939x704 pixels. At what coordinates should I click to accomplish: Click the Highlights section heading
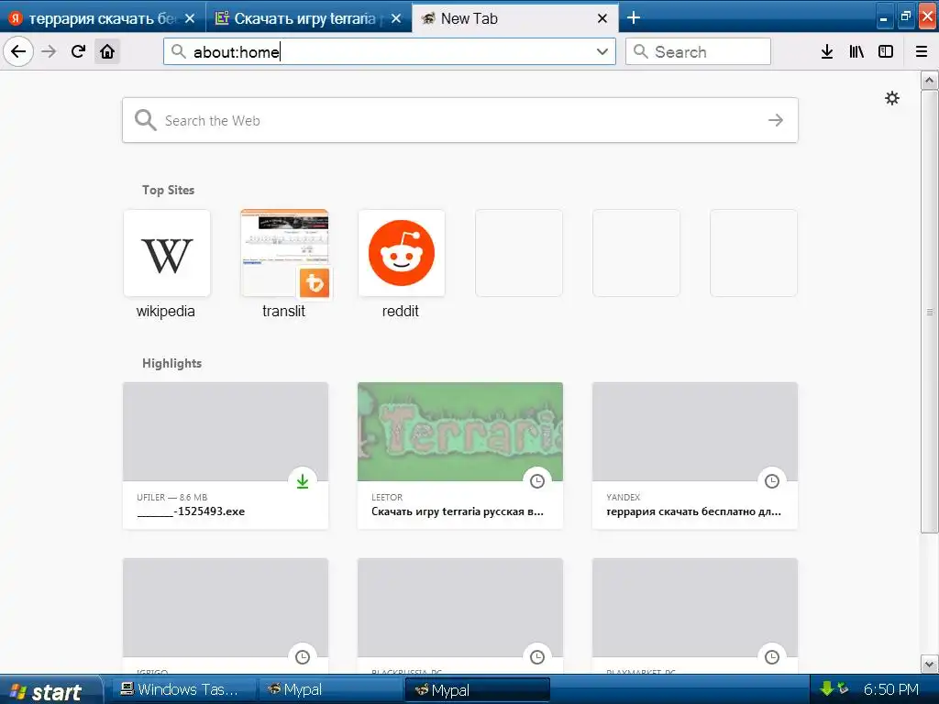171,363
